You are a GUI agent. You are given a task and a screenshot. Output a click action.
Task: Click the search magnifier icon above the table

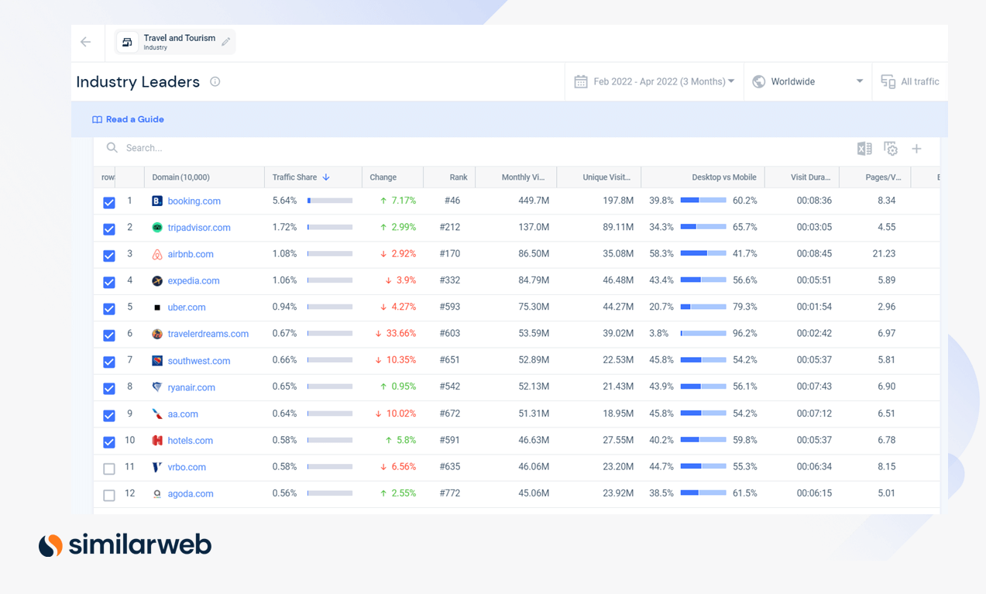coord(111,147)
